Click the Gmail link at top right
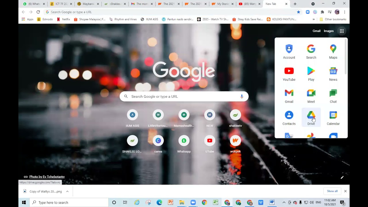This screenshot has width=368, height=207. coord(317,31)
